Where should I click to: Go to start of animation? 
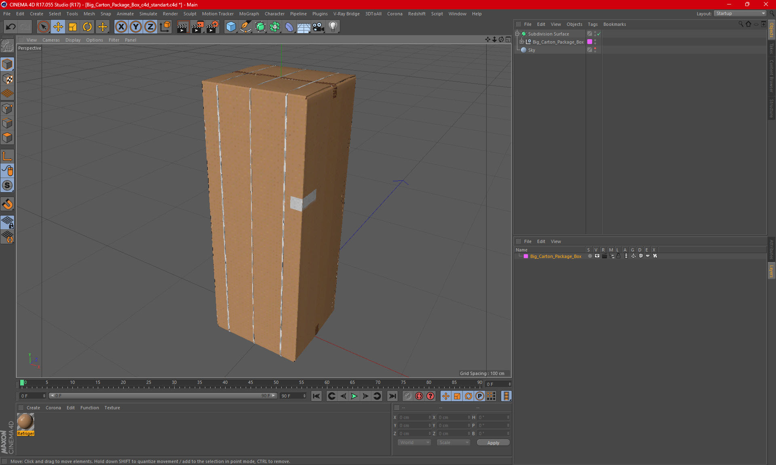316,396
